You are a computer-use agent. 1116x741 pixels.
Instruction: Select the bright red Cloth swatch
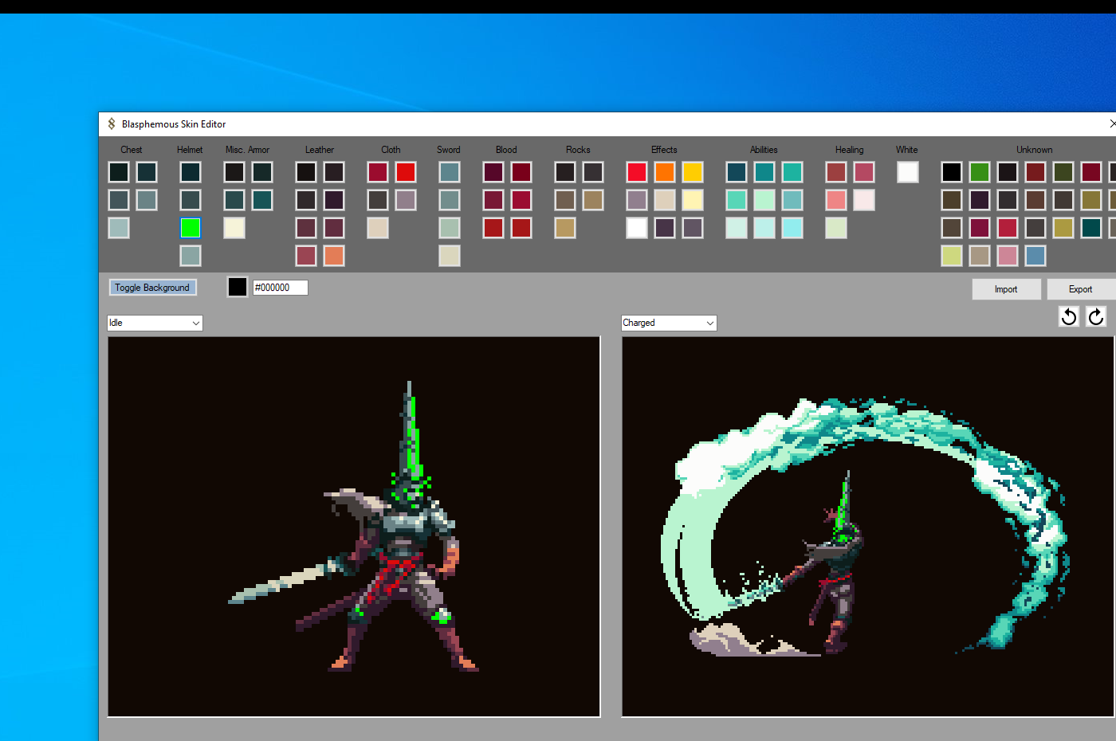tap(405, 172)
